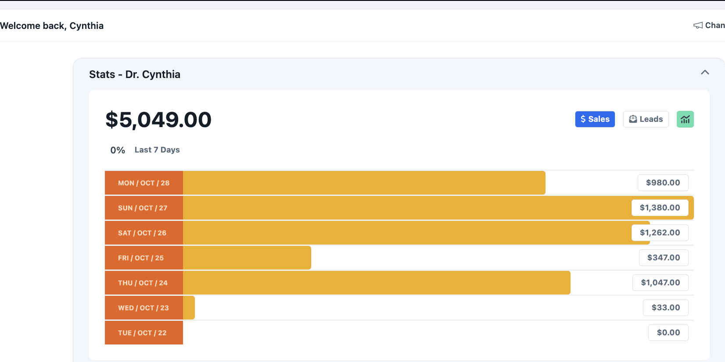Collapse the Stats - Dr. Cynthia panel
The image size is (725, 362).
click(x=705, y=72)
